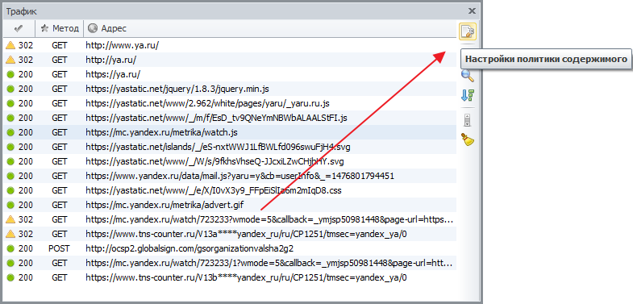Clear traffic with the broom icon
633x304 pixels.
(468, 140)
